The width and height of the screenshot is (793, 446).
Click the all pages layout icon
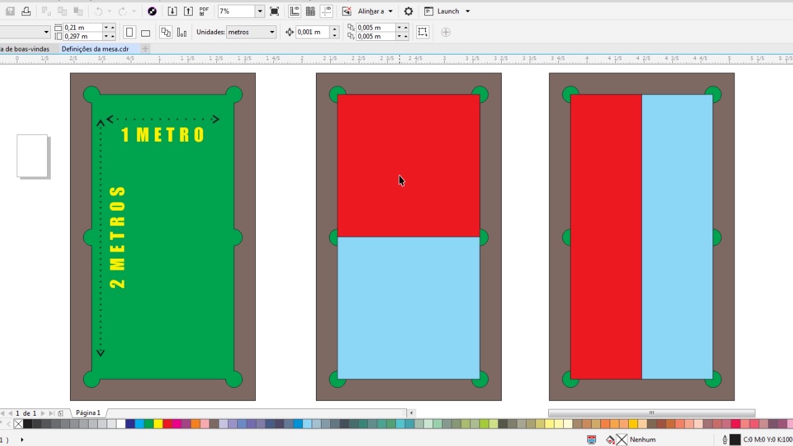tap(165, 32)
